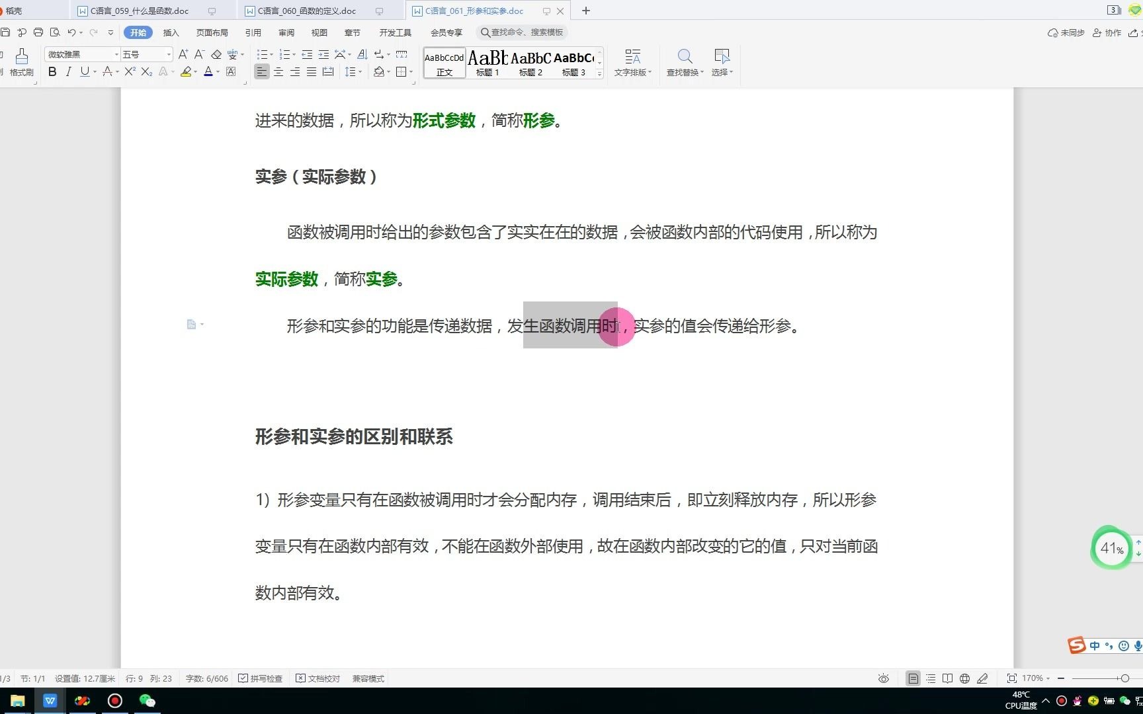Click the redo arrow icon

coord(93,32)
